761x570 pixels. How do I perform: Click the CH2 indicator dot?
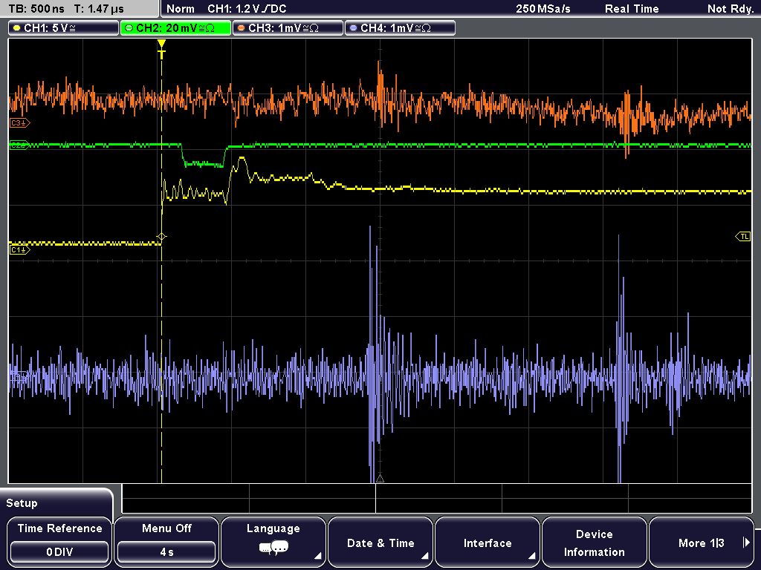tap(129, 28)
